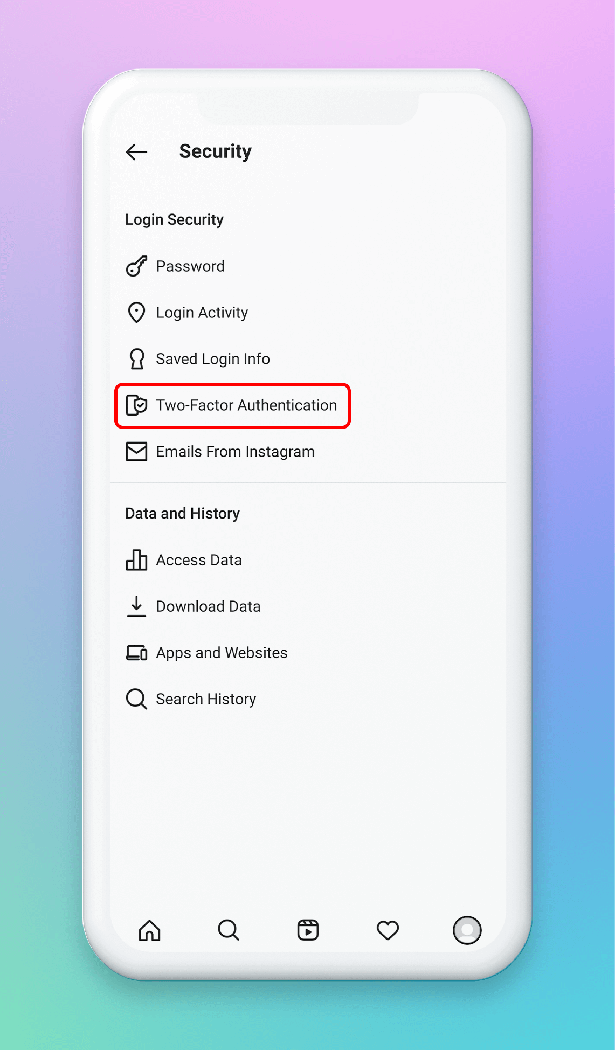Click the key icon beside Password
The image size is (615, 1050).
click(136, 266)
